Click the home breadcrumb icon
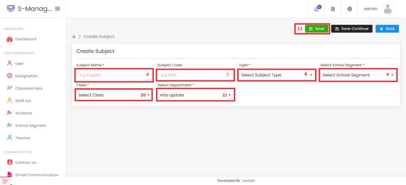This screenshot has width=406, height=185. pyautogui.click(x=74, y=37)
